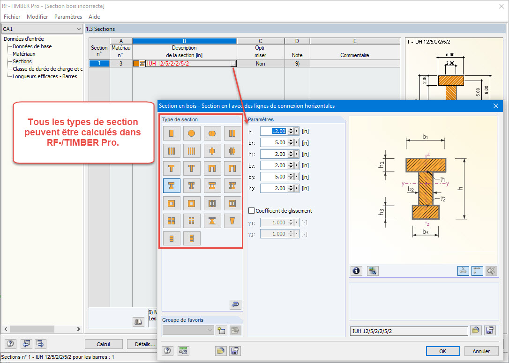Pick the V-shaped section type icon
Screen dimensions: 509x363
(233, 221)
